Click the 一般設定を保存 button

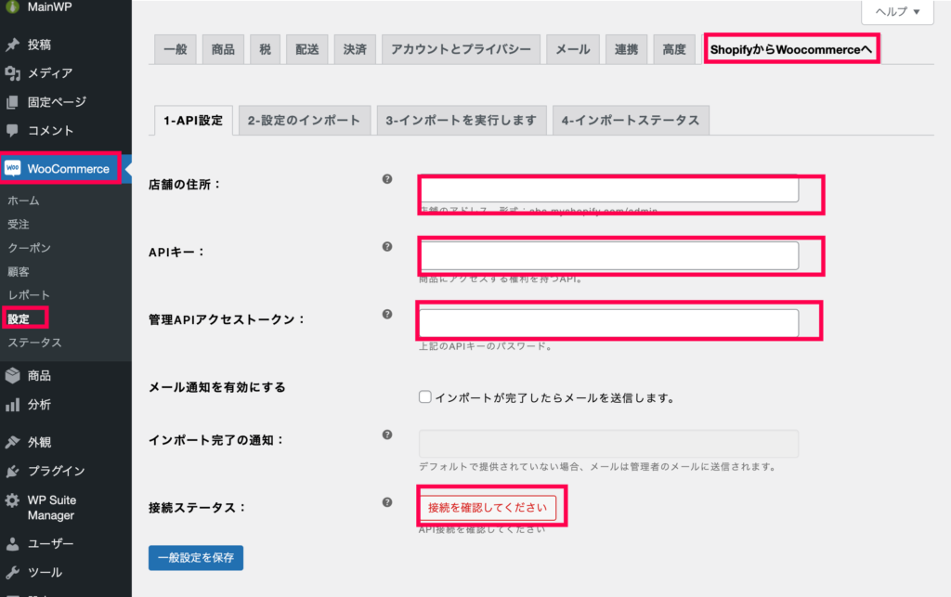(x=196, y=558)
